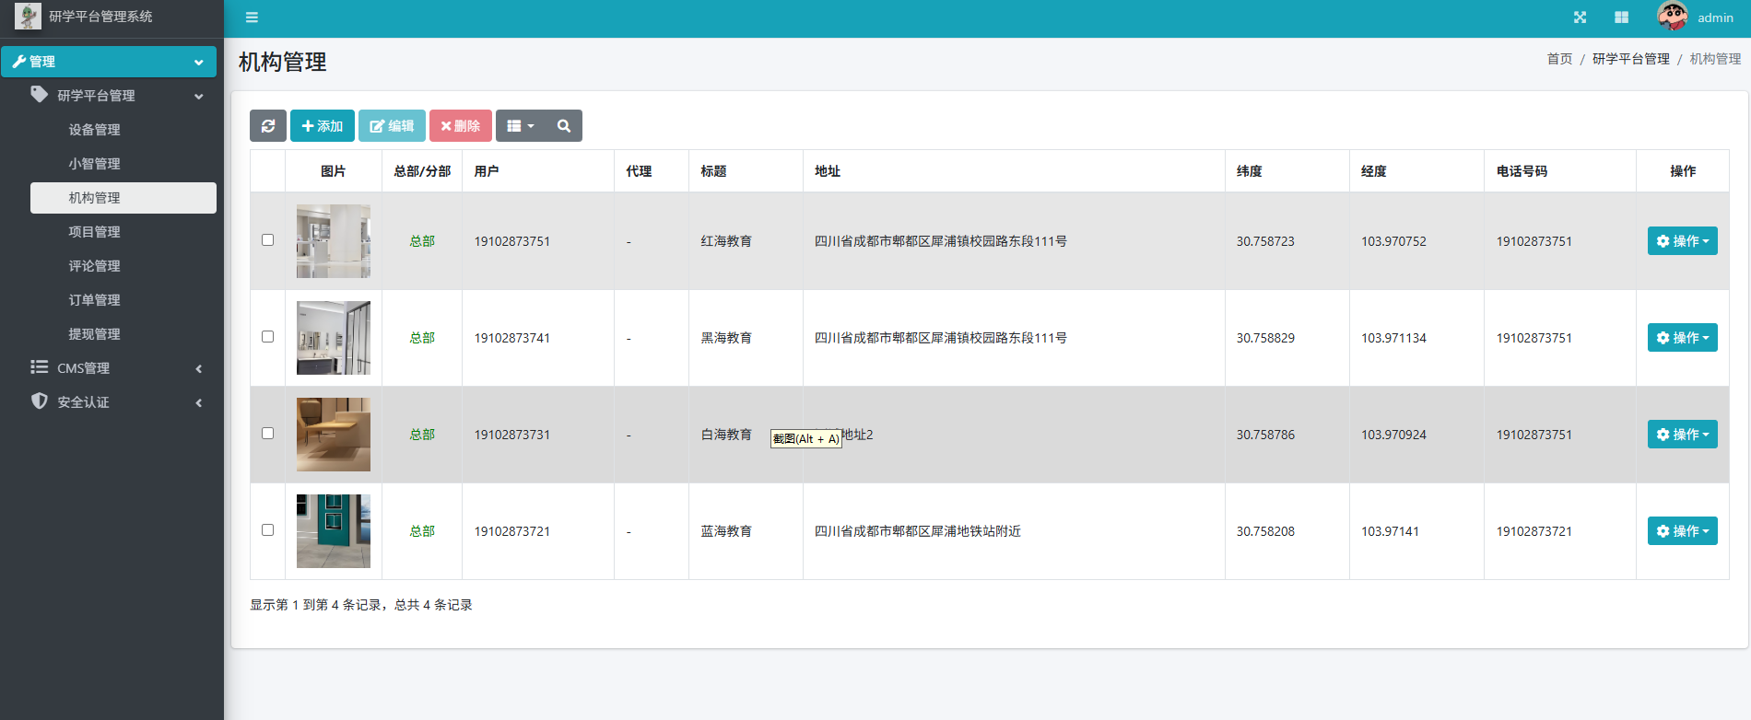
Task: Click the 首页 breadcrumb link
Action: tap(1559, 59)
